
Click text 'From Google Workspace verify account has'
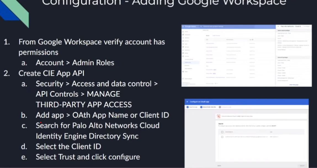click(92, 42)
